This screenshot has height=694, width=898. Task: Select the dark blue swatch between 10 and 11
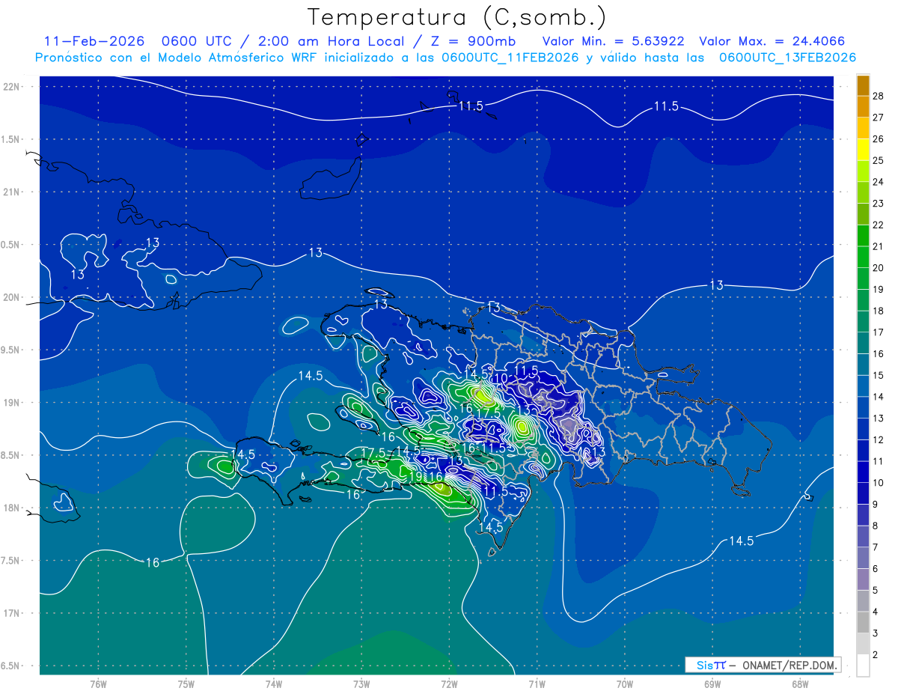coord(863,472)
